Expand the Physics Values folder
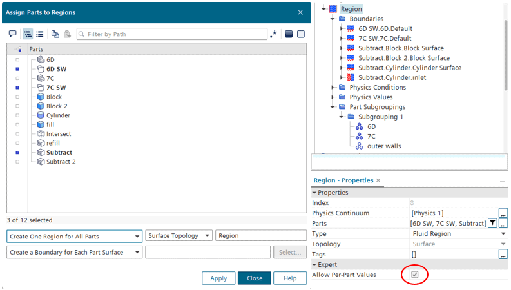 [x=333, y=97]
